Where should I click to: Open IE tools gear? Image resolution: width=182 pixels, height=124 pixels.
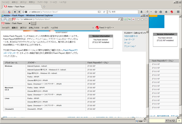coord(146,20)
